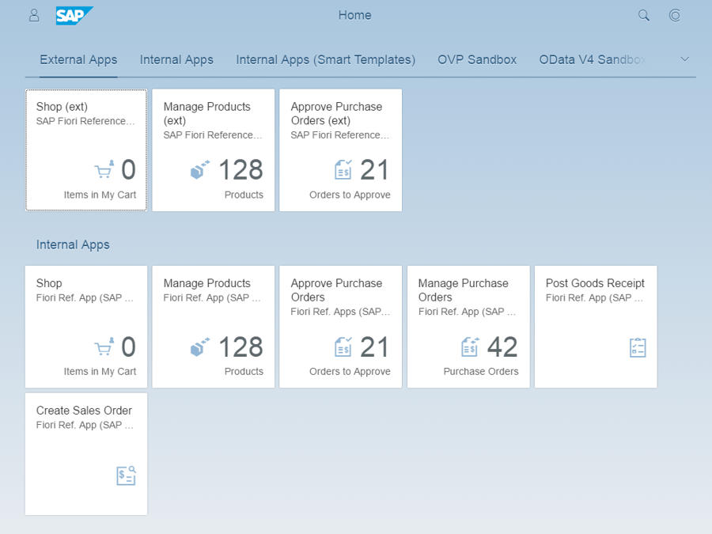Select the Internal Apps (Smart Templates) tab
The image size is (712, 534).
[x=325, y=59]
